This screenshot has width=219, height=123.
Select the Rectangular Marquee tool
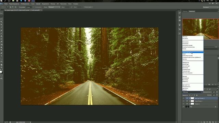click(1, 16)
